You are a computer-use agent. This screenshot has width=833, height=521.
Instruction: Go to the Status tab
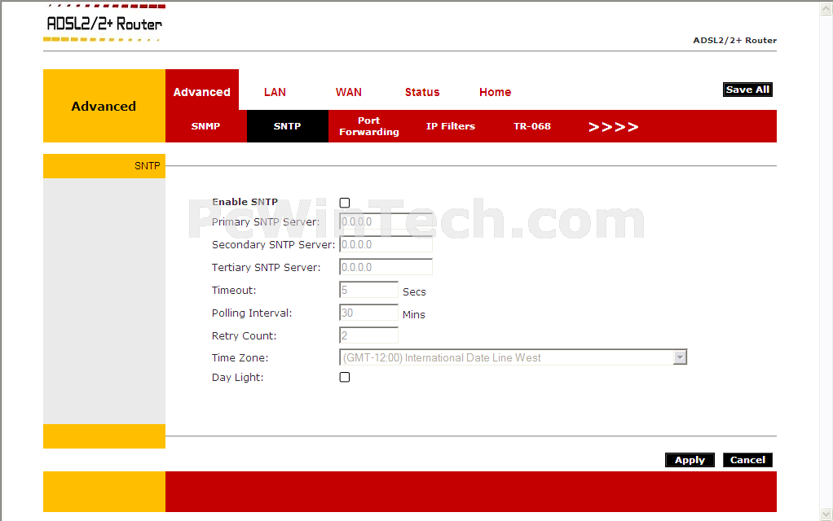422,92
